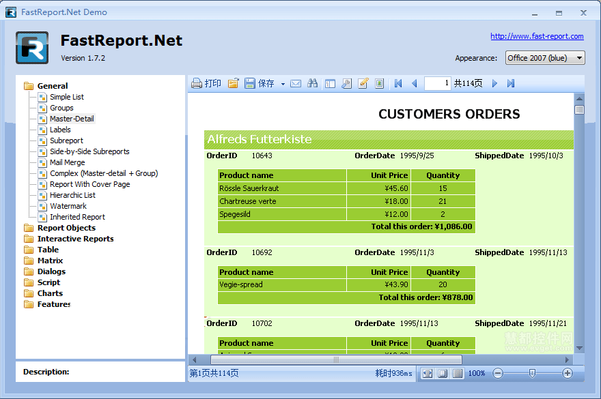Open Find with the binoculars icon
Image resolution: width=601 pixels, height=399 pixels.
click(x=312, y=83)
